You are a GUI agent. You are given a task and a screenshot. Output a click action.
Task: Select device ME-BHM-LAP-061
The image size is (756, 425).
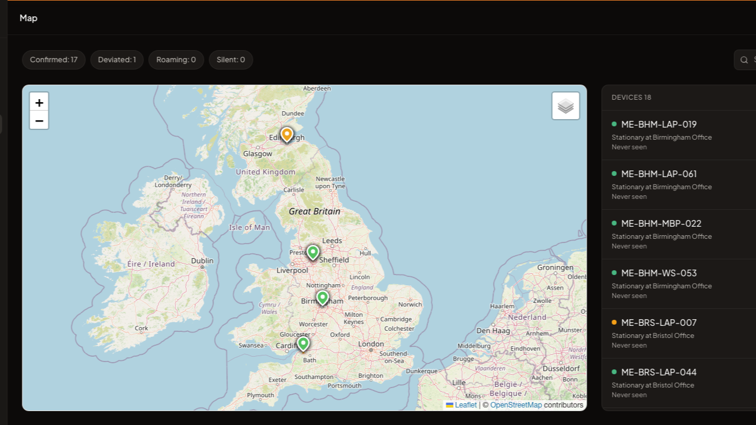679,185
